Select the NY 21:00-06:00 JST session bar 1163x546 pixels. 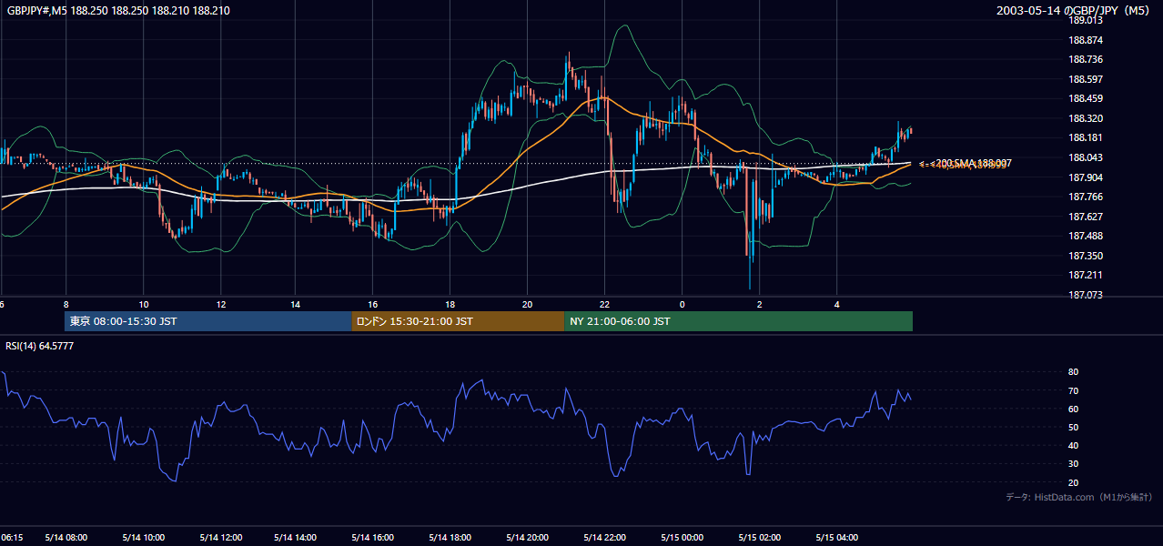click(738, 321)
